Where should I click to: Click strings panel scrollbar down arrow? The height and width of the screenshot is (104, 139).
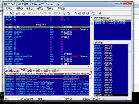click(91, 94)
